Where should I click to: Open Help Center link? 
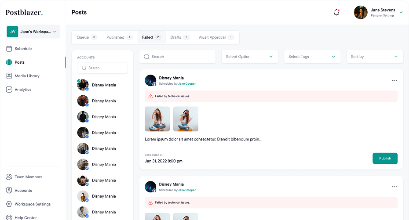[x=26, y=218]
